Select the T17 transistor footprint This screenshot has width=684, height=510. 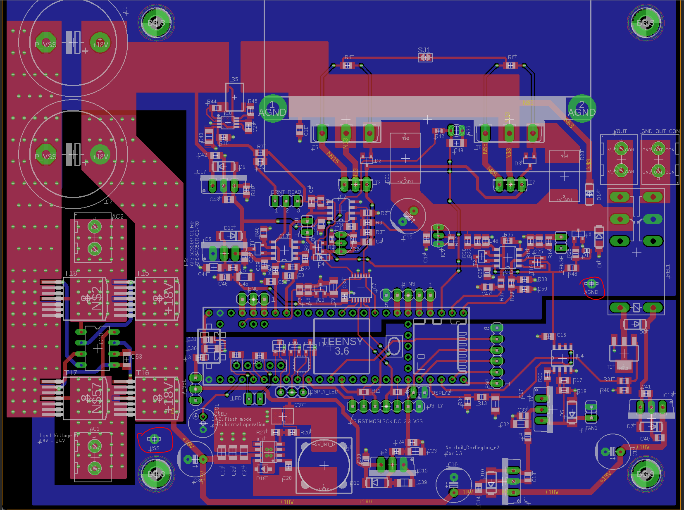coord(74,398)
